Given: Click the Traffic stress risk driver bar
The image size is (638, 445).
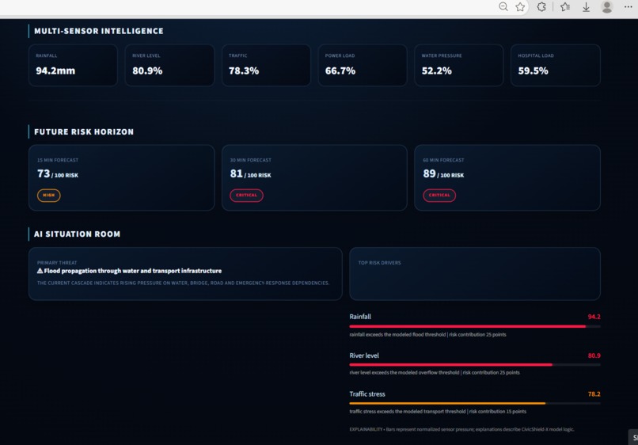Looking at the screenshot, I should tap(475, 404).
